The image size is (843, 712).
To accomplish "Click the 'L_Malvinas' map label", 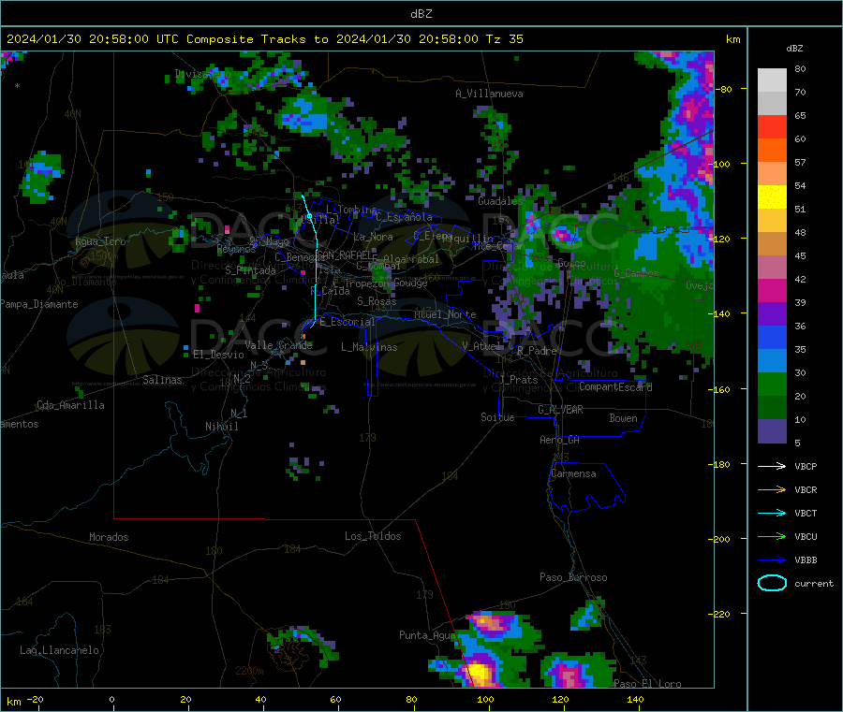I will coord(369,347).
